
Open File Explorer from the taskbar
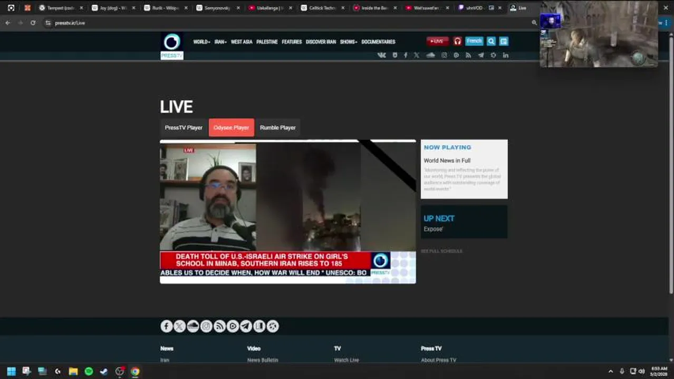pos(73,371)
